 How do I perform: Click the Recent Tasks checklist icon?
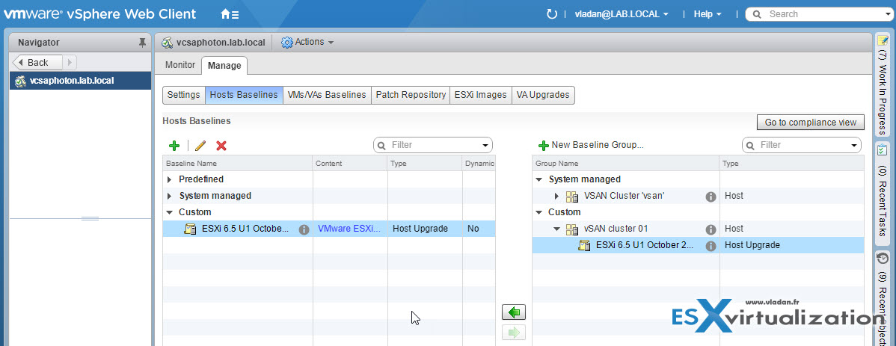[x=883, y=149]
